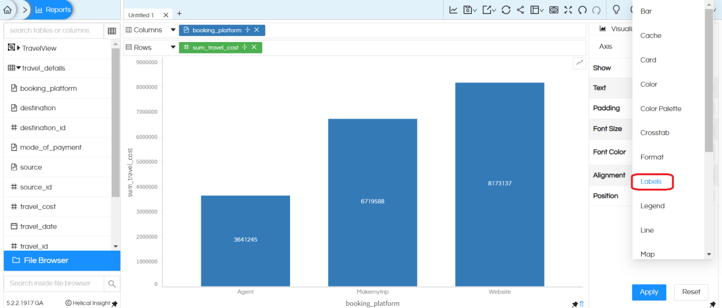The height and width of the screenshot is (308, 722).
Task: Click the Refresh icon
Action: pos(505,10)
